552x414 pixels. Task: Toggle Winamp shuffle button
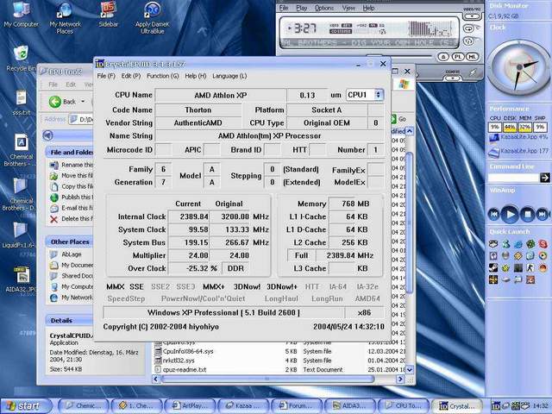point(468,41)
